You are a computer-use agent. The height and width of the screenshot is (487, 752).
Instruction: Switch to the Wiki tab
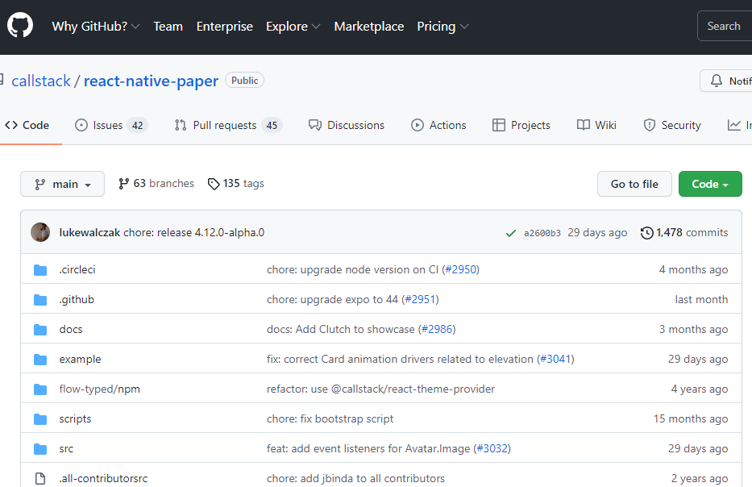pos(596,125)
